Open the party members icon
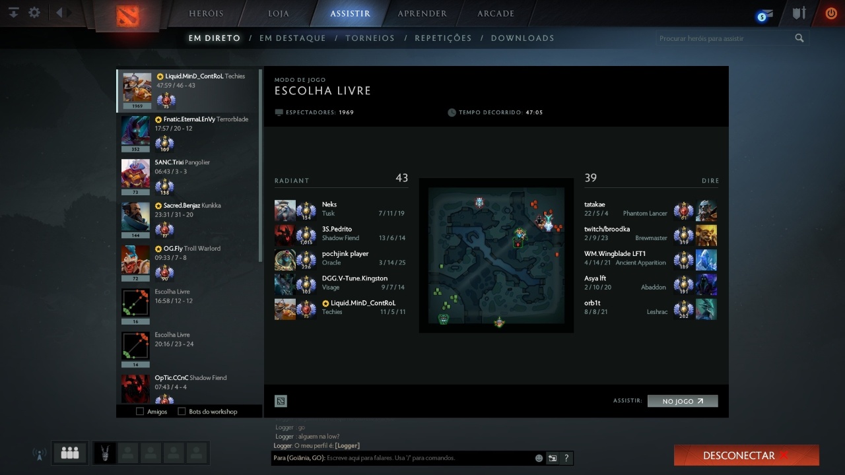Image resolution: width=845 pixels, height=475 pixels. click(69, 453)
